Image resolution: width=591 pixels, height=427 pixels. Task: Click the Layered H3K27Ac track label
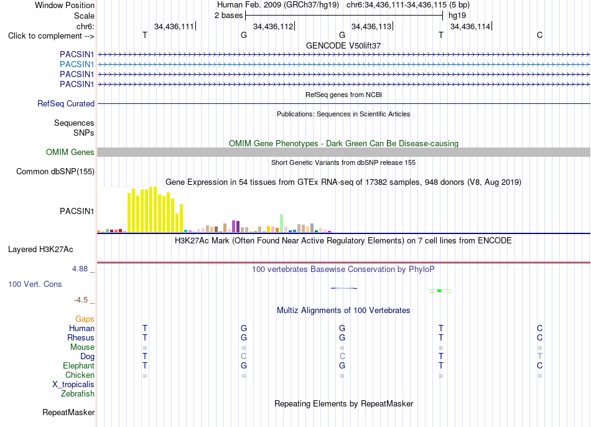pyautogui.click(x=40, y=250)
